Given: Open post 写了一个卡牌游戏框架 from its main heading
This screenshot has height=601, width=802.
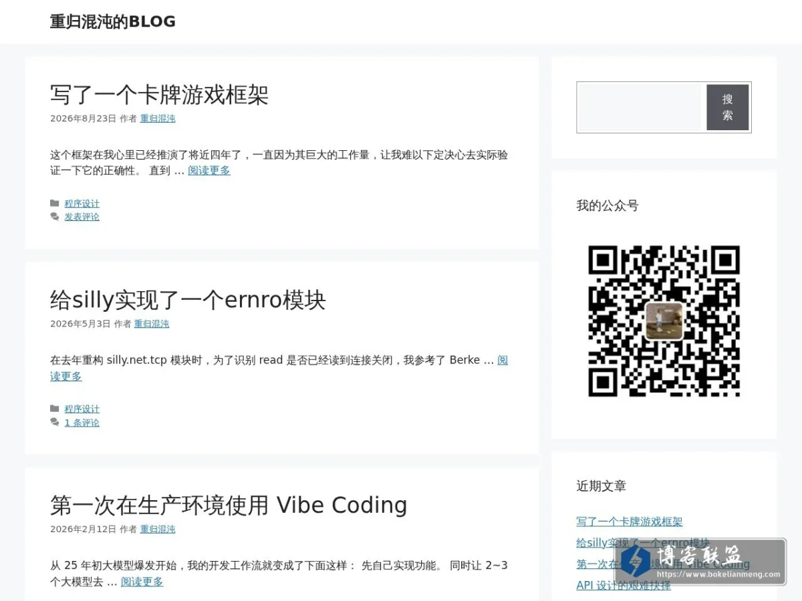Looking at the screenshot, I should [159, 95].
